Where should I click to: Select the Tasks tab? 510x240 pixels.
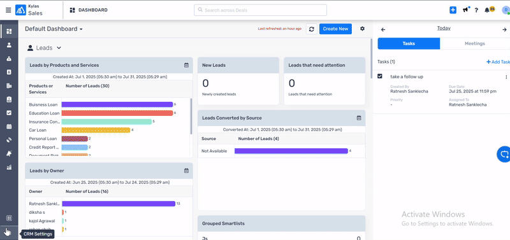[409, 43]
